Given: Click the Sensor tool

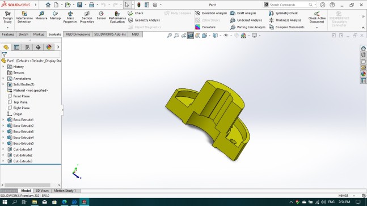Looking at the screenshot, I should 101,16.
